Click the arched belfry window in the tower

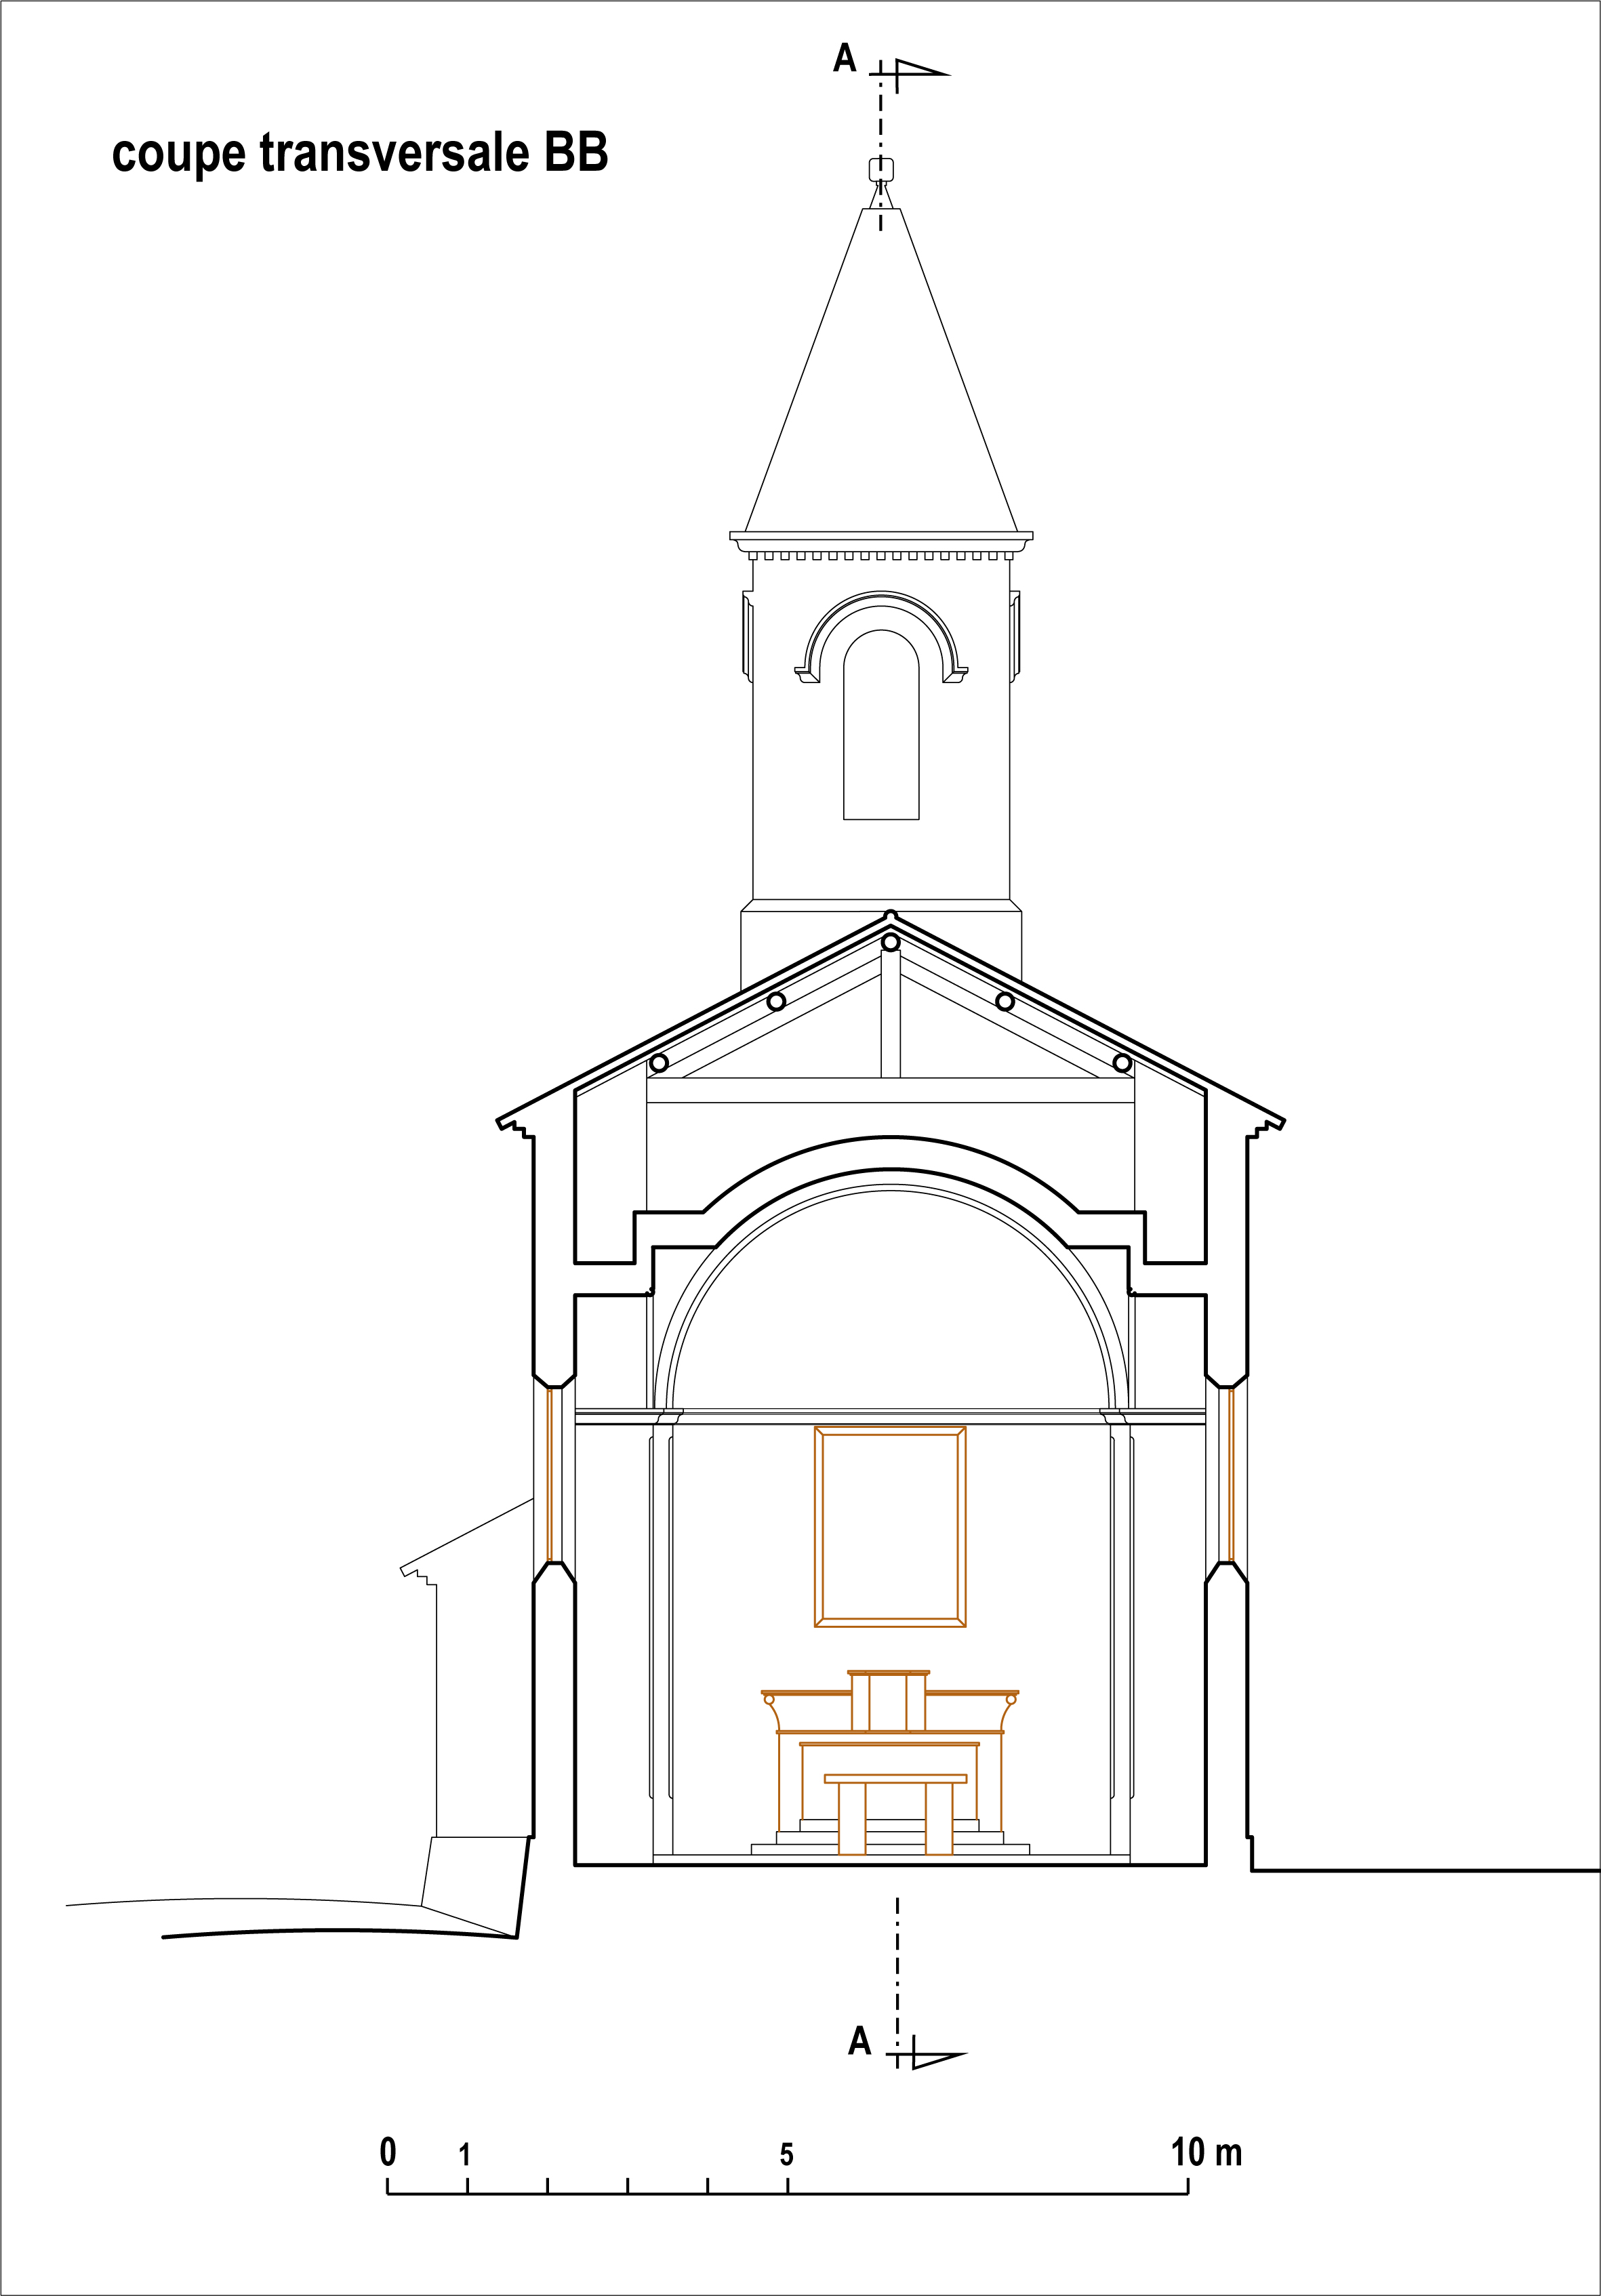click(881, 725)
